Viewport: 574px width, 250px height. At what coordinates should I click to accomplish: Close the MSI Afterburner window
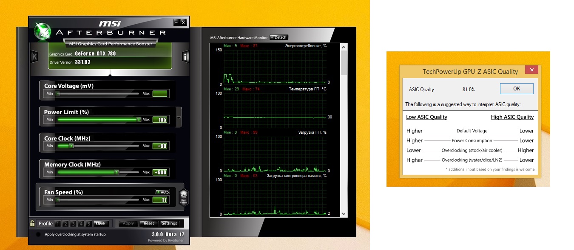[x=183, y=22]
